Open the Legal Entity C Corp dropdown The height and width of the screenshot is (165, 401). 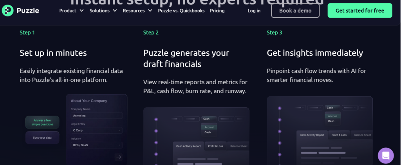tap(96, 130)
